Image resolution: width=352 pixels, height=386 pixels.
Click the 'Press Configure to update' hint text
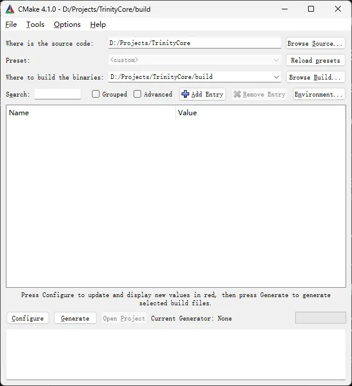click(x=176, y=299)
